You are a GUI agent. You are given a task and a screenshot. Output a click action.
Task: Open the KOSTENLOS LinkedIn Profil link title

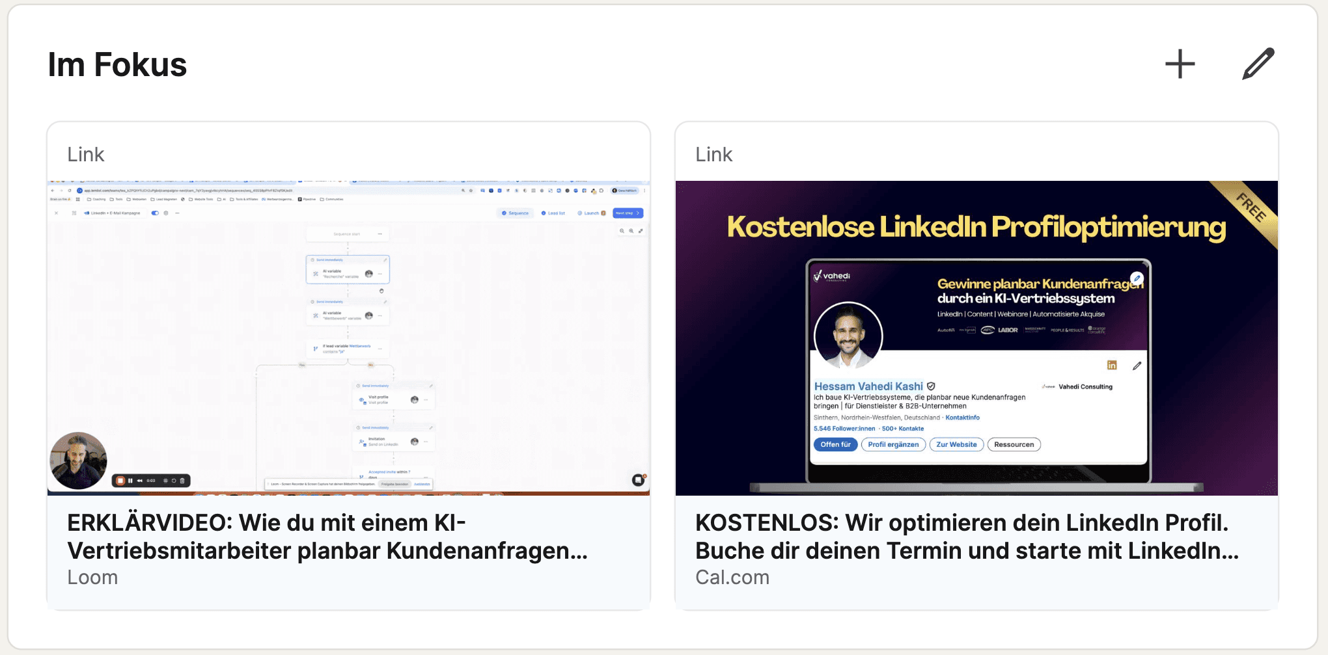(x=967, y=537)
